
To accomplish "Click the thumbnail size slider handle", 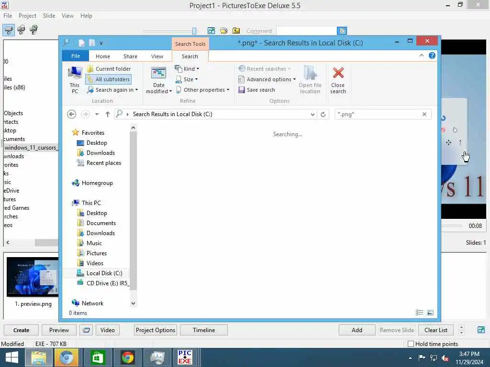I will click(x=194, y=31).
